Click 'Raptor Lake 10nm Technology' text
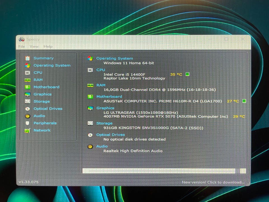269x202 pixels. [x=134, y=78]
